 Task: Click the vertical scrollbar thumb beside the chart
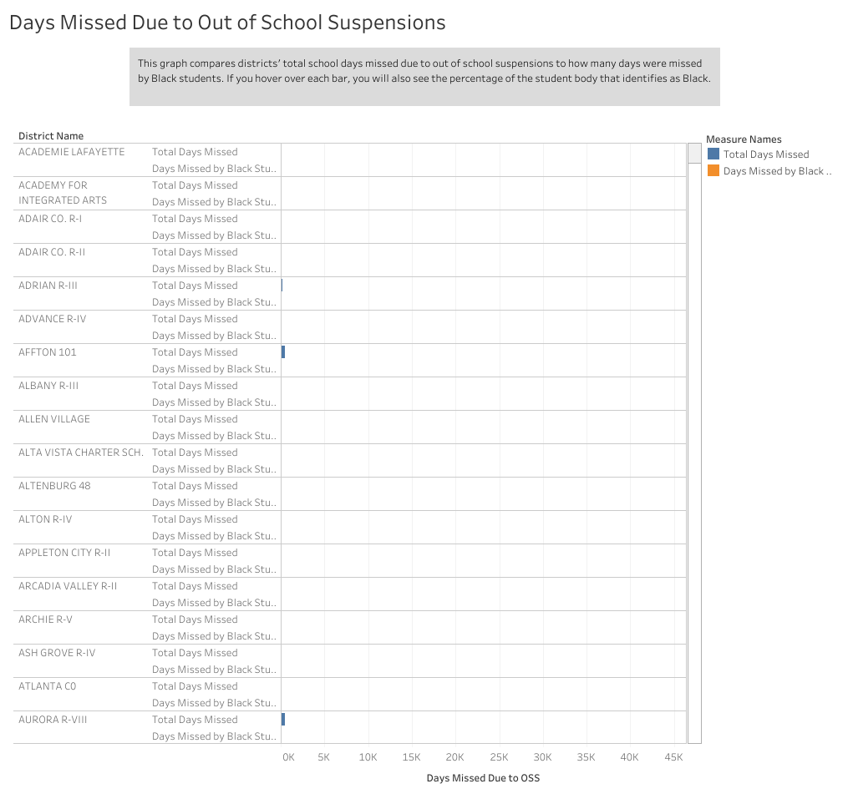694,153
